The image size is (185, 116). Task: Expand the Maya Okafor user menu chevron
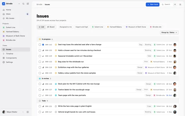pos(23,112)
